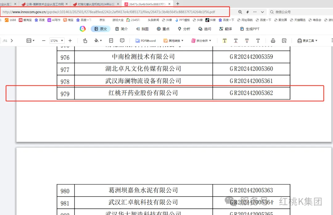Click the 翻译 translate button
Viewport: 333px width, 215px height.
tap(225, 29)
